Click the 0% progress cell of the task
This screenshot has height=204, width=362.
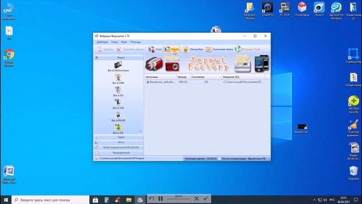(x=206, y=82)
